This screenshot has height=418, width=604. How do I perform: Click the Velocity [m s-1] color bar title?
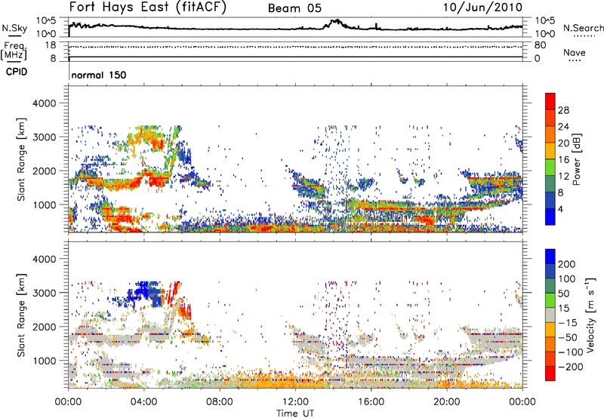pyautogui.click(x=590, y=315)
